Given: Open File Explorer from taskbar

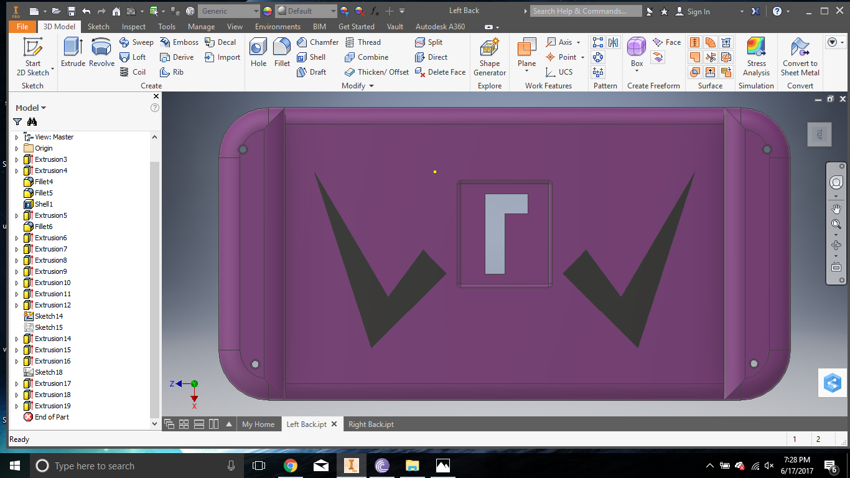Looking at the screenshot, I should (412, 466).
